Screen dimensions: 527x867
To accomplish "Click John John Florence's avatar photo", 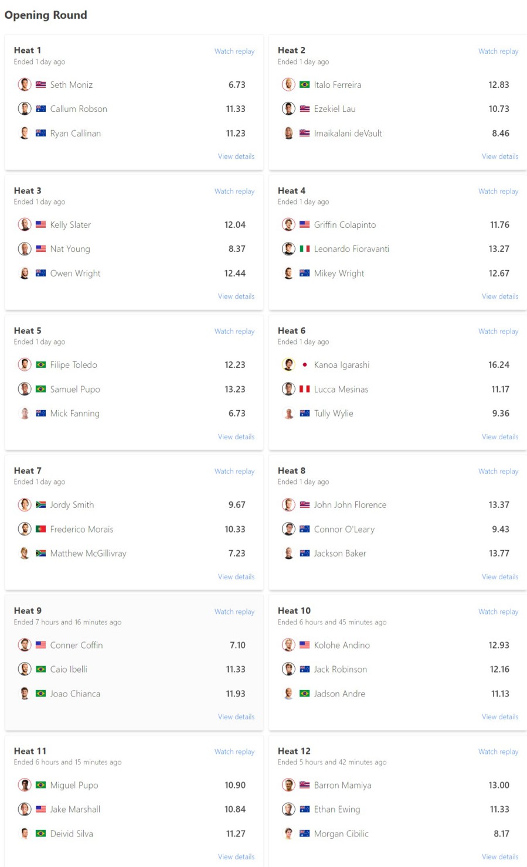I will point(288,504).
